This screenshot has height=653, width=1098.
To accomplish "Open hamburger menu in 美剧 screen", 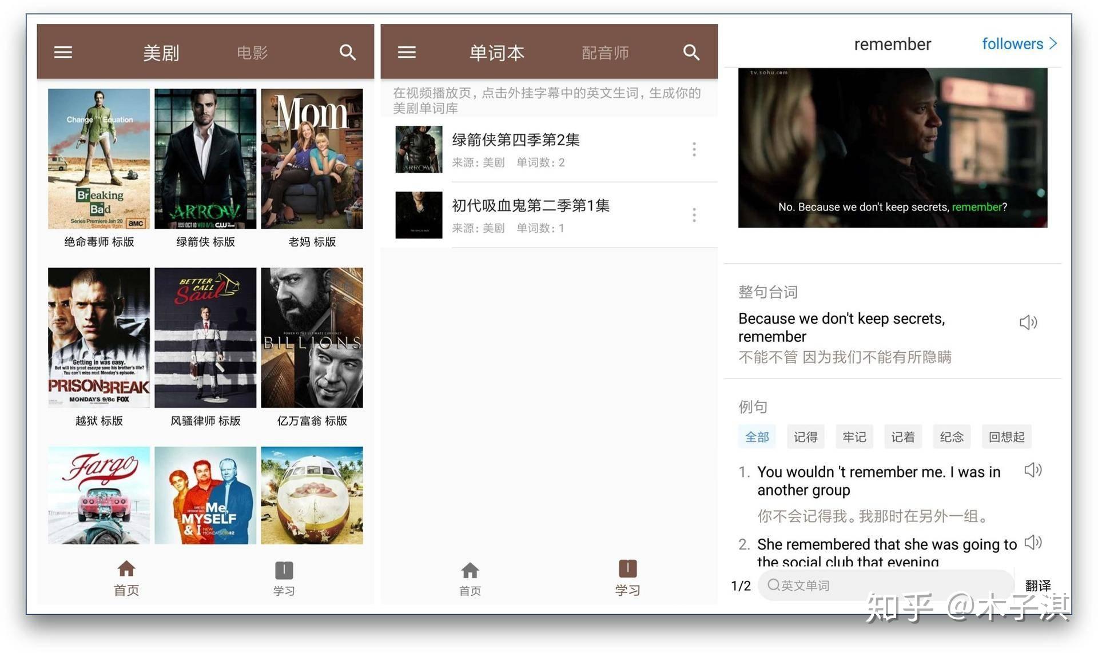I will (63, 53).
